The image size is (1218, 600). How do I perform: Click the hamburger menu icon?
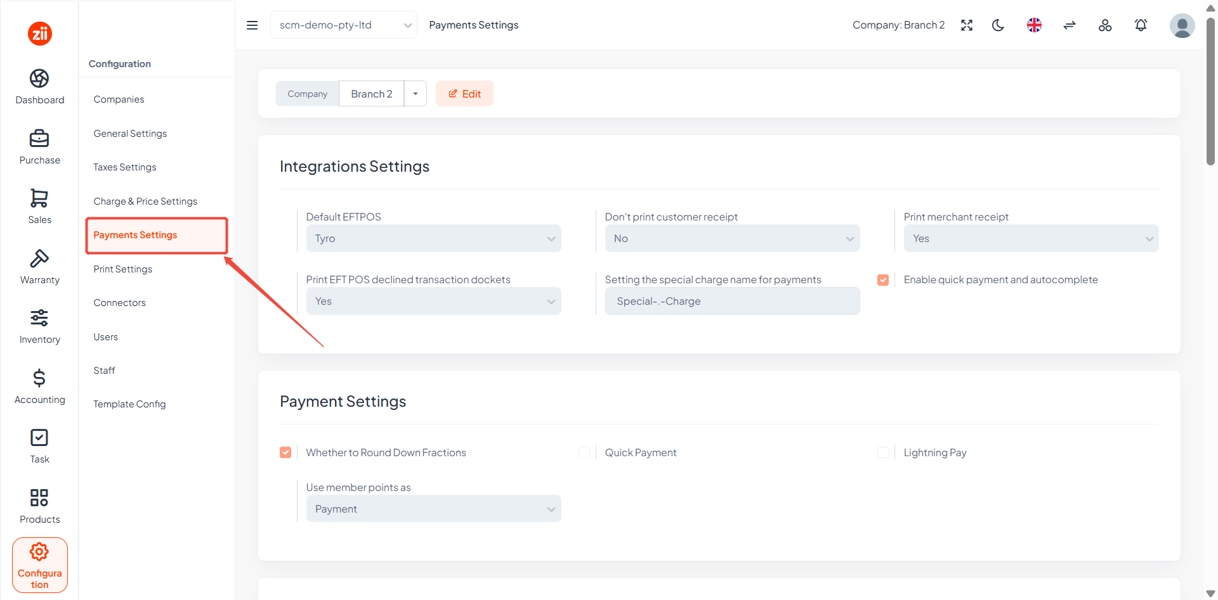252,25
